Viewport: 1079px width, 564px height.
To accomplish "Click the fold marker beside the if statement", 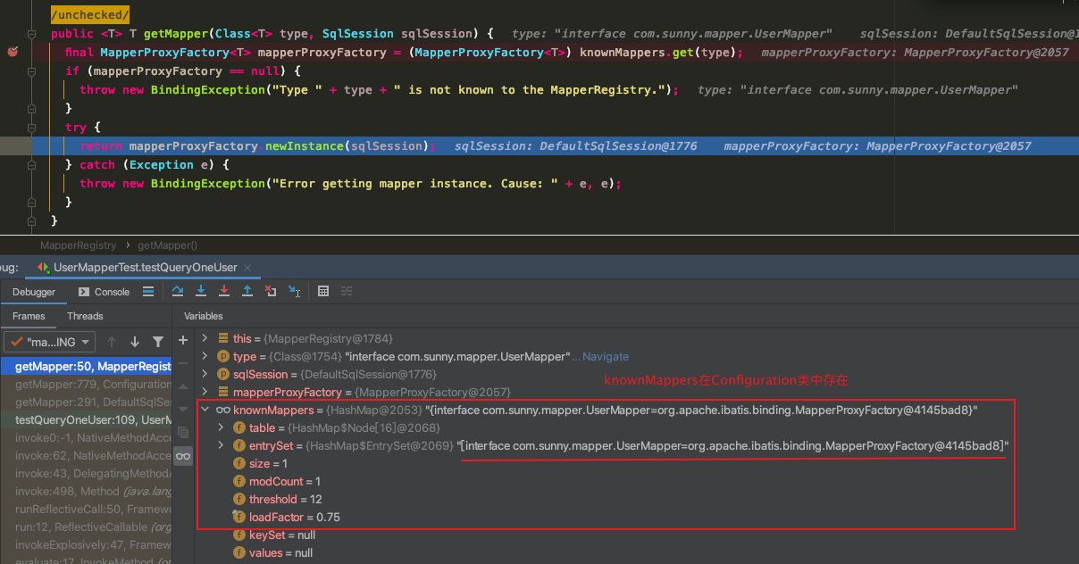I will tap(32, 71).
